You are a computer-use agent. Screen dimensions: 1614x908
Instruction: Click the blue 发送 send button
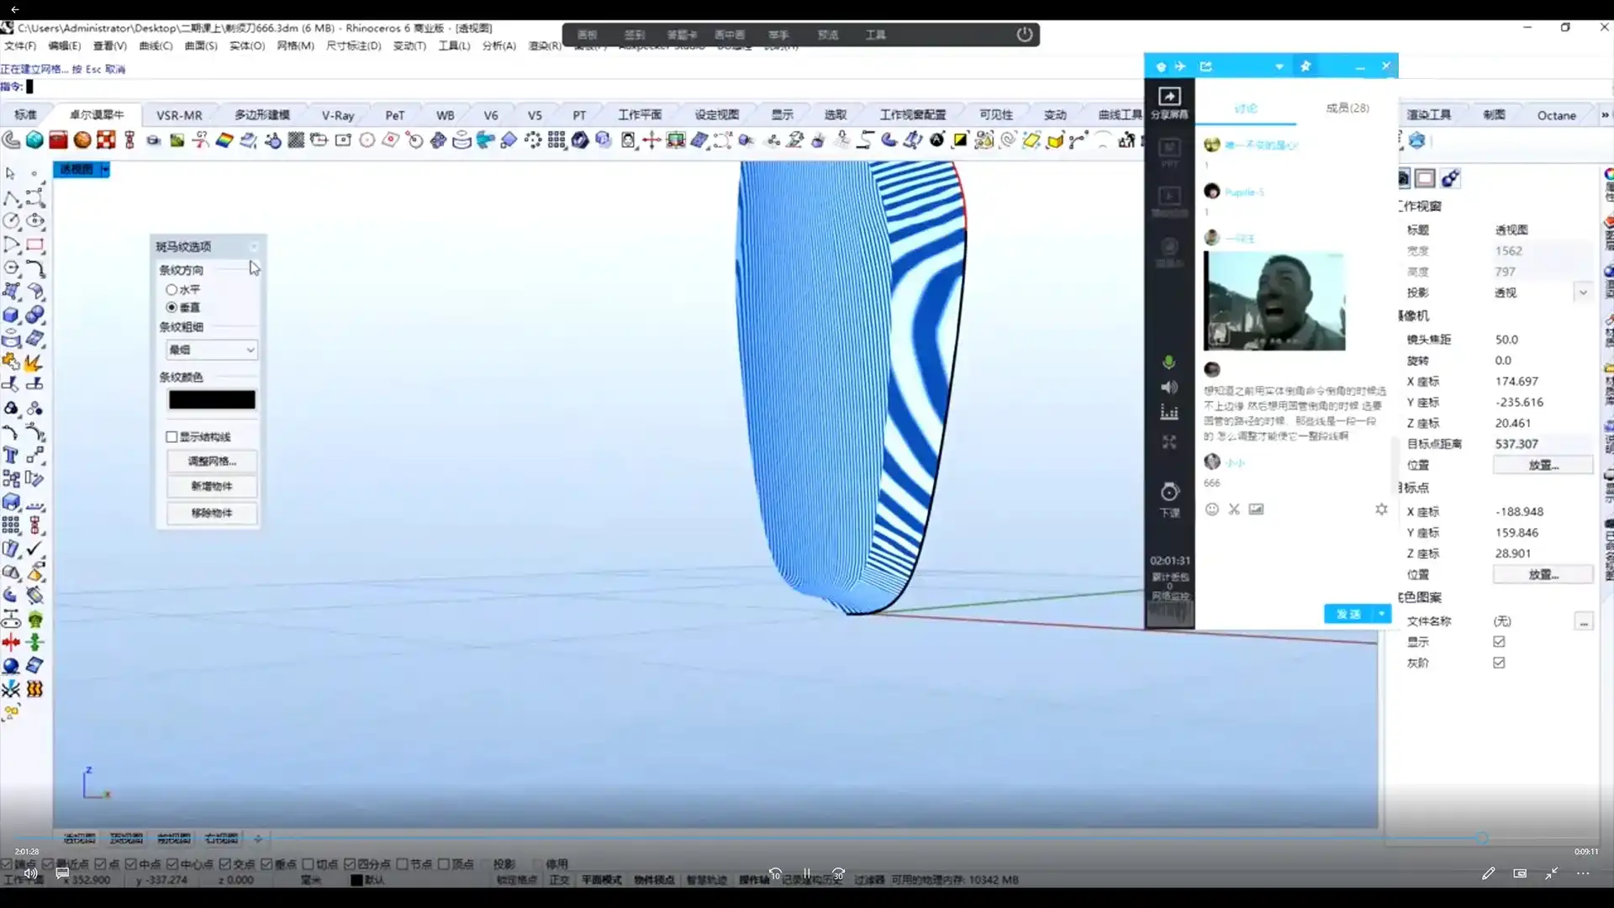coord(1348,614)
